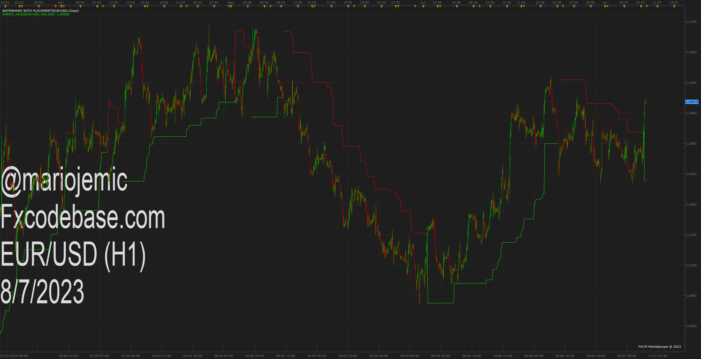Click the 21.06 date on the top axis

coord(540,2)
